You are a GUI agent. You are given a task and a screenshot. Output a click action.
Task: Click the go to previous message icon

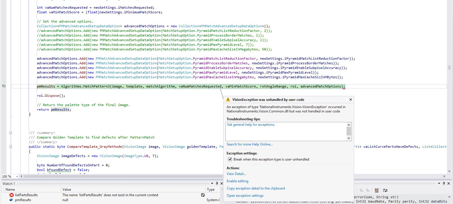[x=362, y=190]
